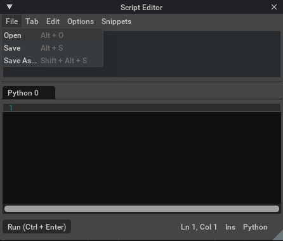Select the Python 0 tab
The width and height of the screenshot is (283, 241).
[x=29, y=93]
